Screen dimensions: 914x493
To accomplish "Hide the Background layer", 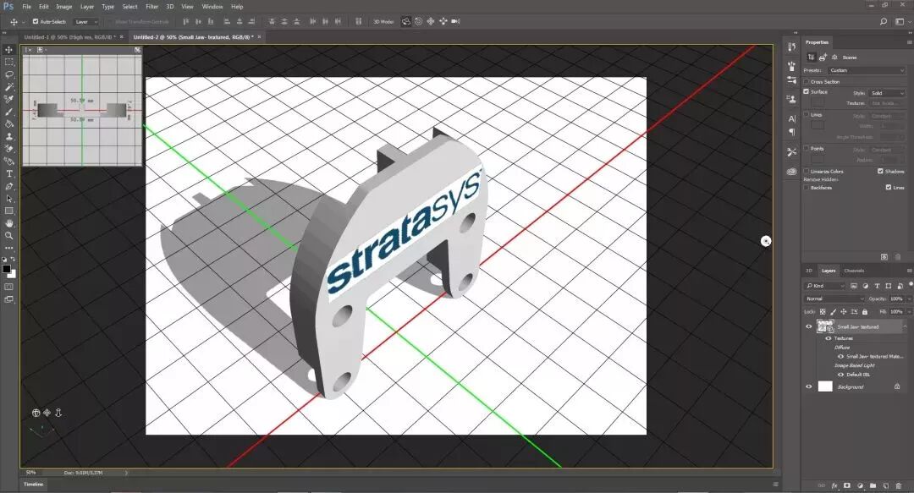I will pyautogui.click(x=808, y=386).
